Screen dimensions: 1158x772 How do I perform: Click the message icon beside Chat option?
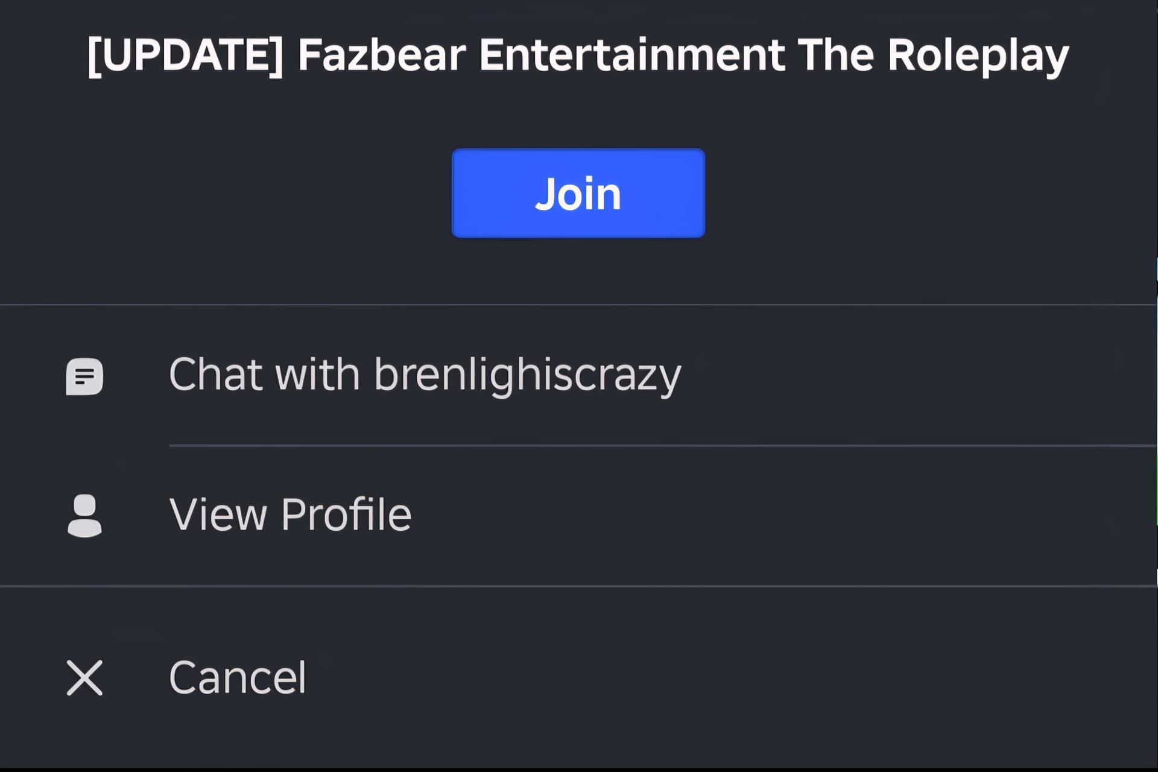point(84,376)
